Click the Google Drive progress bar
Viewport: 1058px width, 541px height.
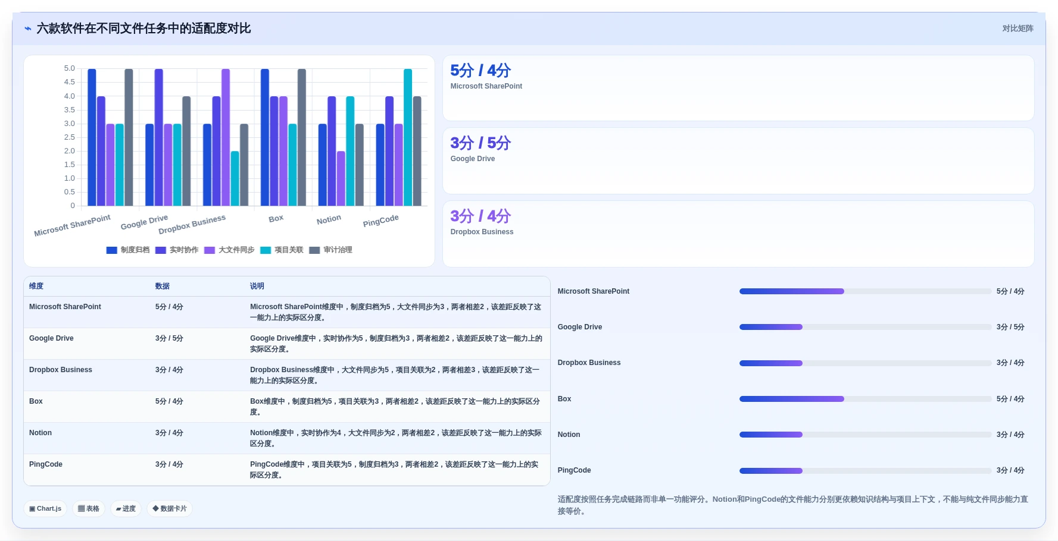pyautogui.click(x=865, y=327)
